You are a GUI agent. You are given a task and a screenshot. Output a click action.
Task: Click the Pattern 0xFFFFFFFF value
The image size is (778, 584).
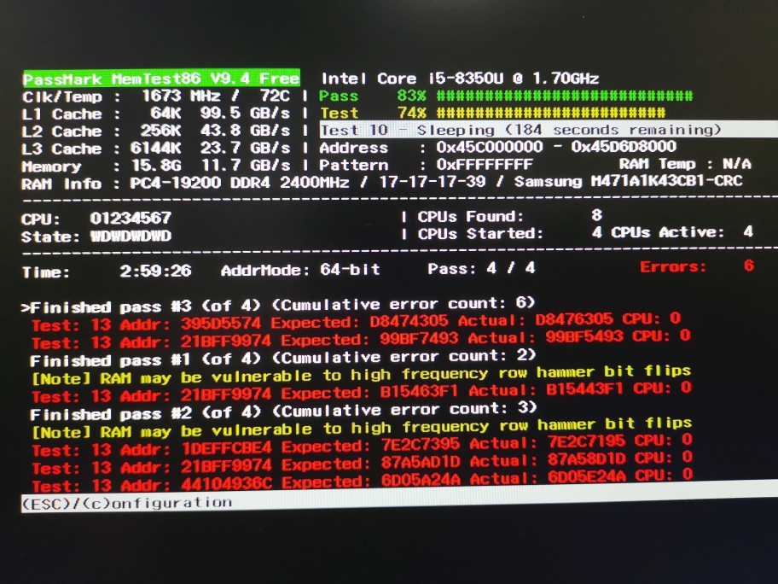tap(426, 165)
